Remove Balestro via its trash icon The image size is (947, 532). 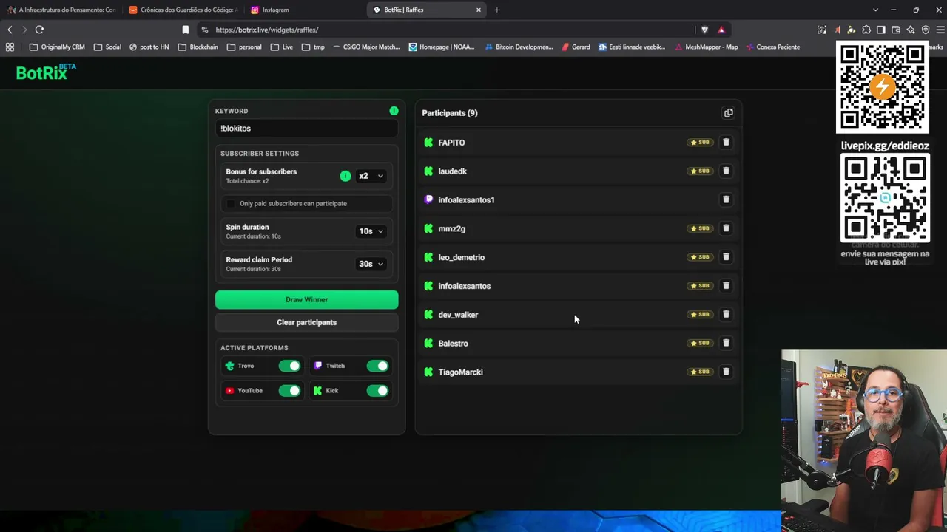[x=726, y=343]
